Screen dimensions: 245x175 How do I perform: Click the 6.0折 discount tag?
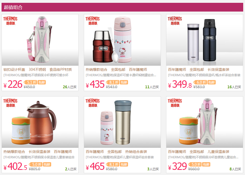[200, 82]
